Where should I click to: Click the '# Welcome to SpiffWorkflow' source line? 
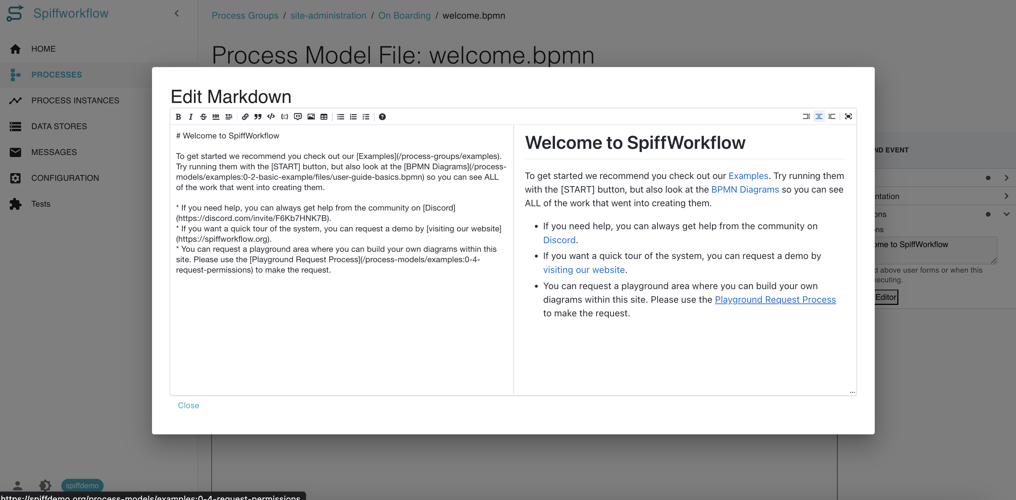tap(228, 136)
